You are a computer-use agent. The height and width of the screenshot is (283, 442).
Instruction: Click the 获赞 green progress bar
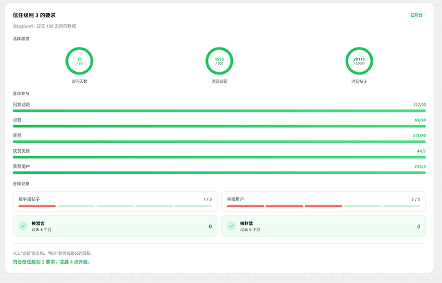[x=219, y=142]
